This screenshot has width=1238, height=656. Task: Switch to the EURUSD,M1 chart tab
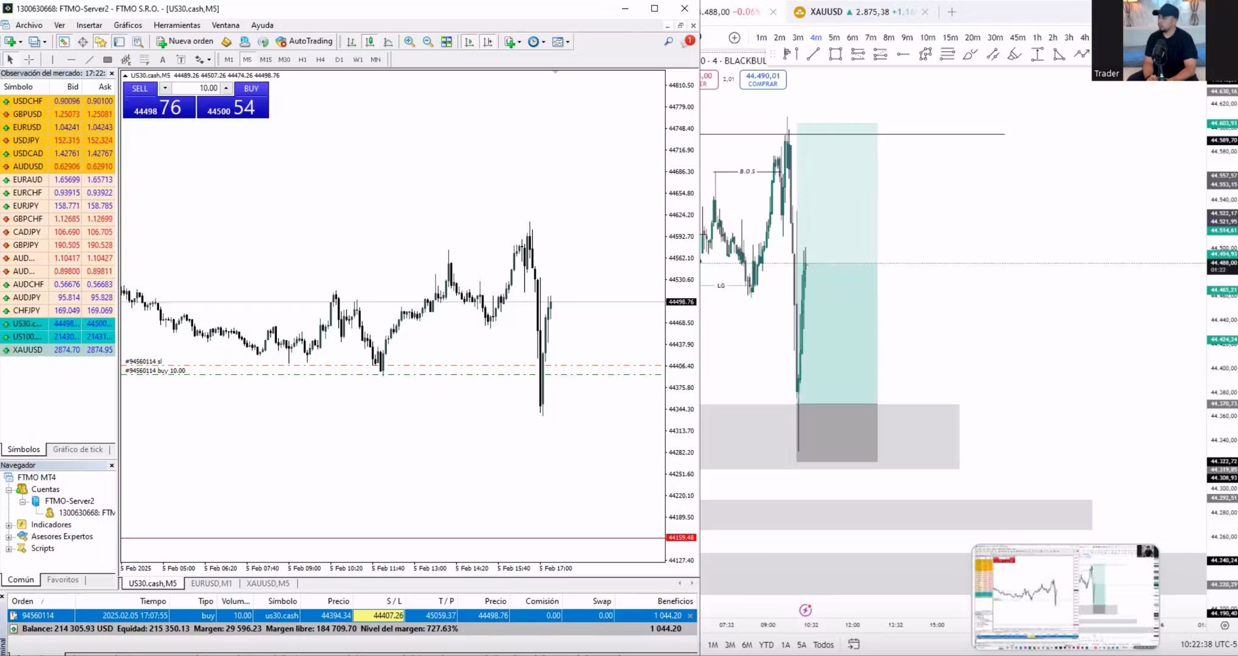[x=211, y=583]
